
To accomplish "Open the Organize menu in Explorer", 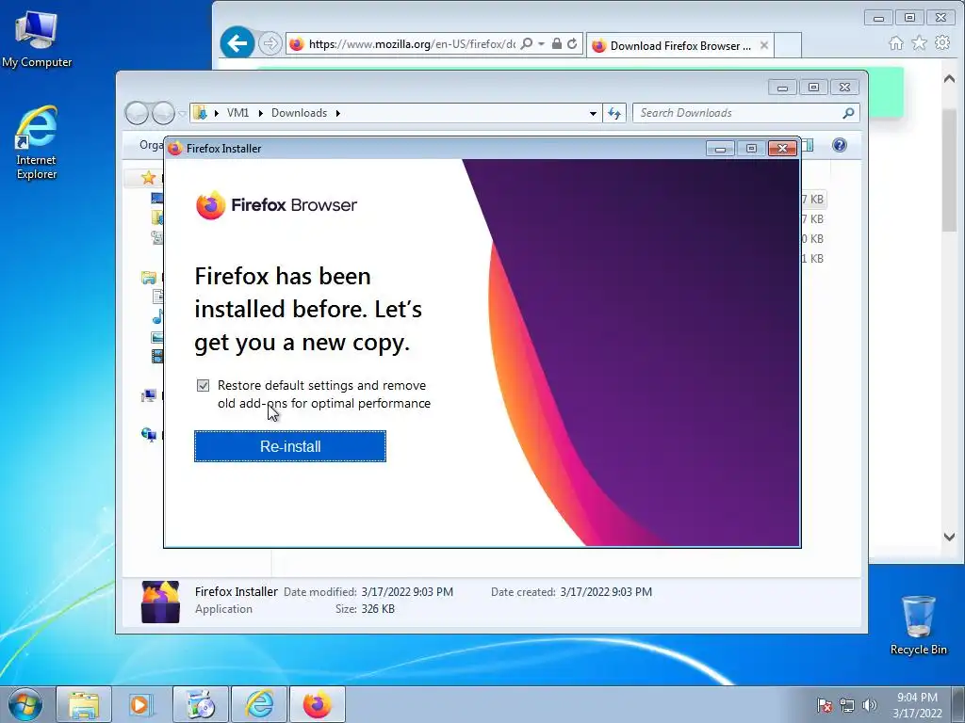I will pyautogui.click(x=152, y=145).
